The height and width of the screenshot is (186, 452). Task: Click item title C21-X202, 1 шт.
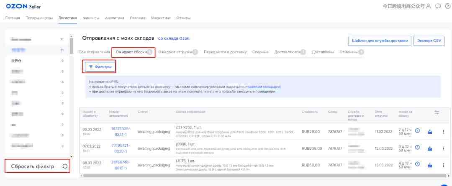pos(188,127)
